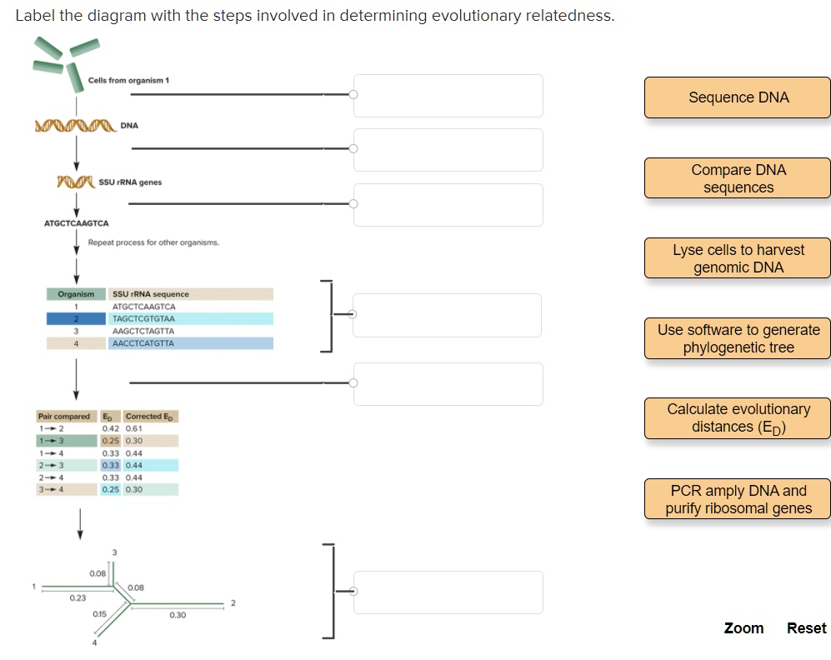Click the answer box beside the distance table
Screen dimensions: 831x660
pos(448,383)
